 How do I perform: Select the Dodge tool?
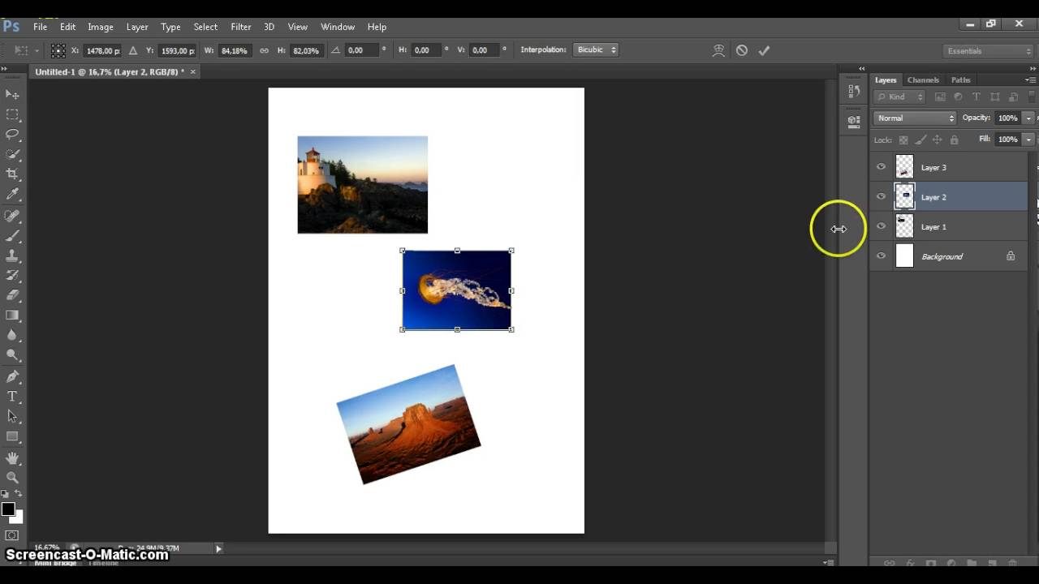pos(12,354)
